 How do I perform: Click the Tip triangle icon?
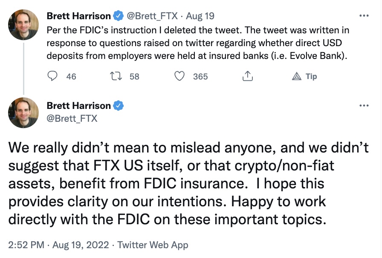click(x=296, y=76)
